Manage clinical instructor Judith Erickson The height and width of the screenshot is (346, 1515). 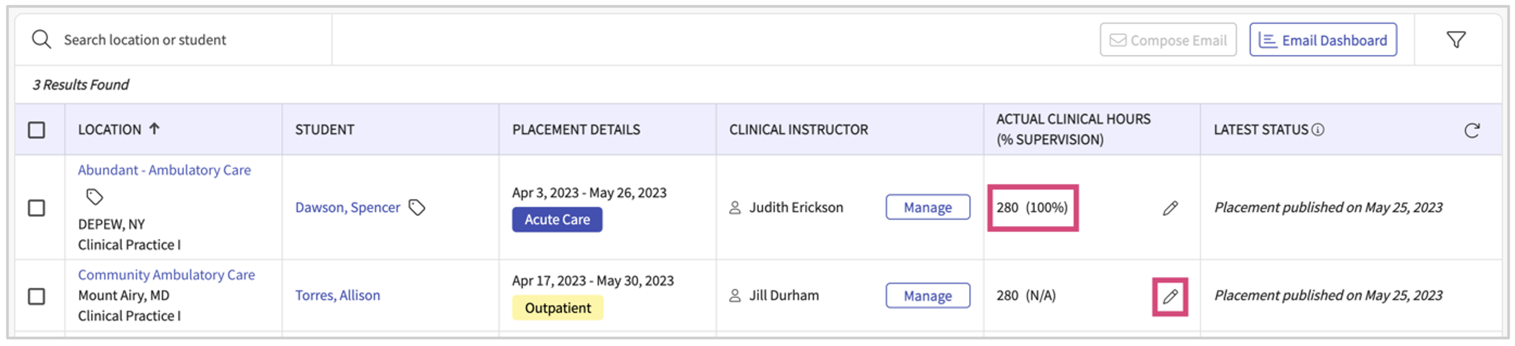(x=928, y=207)
